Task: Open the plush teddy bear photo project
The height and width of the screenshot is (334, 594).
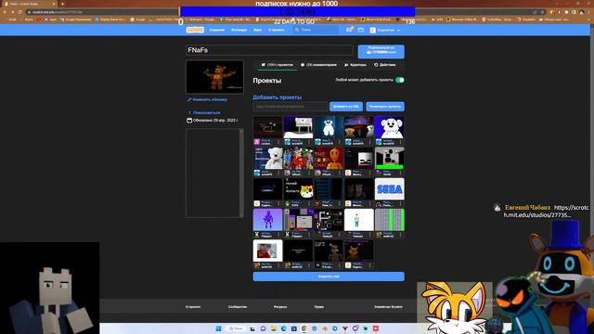Action: pos(268,158)
